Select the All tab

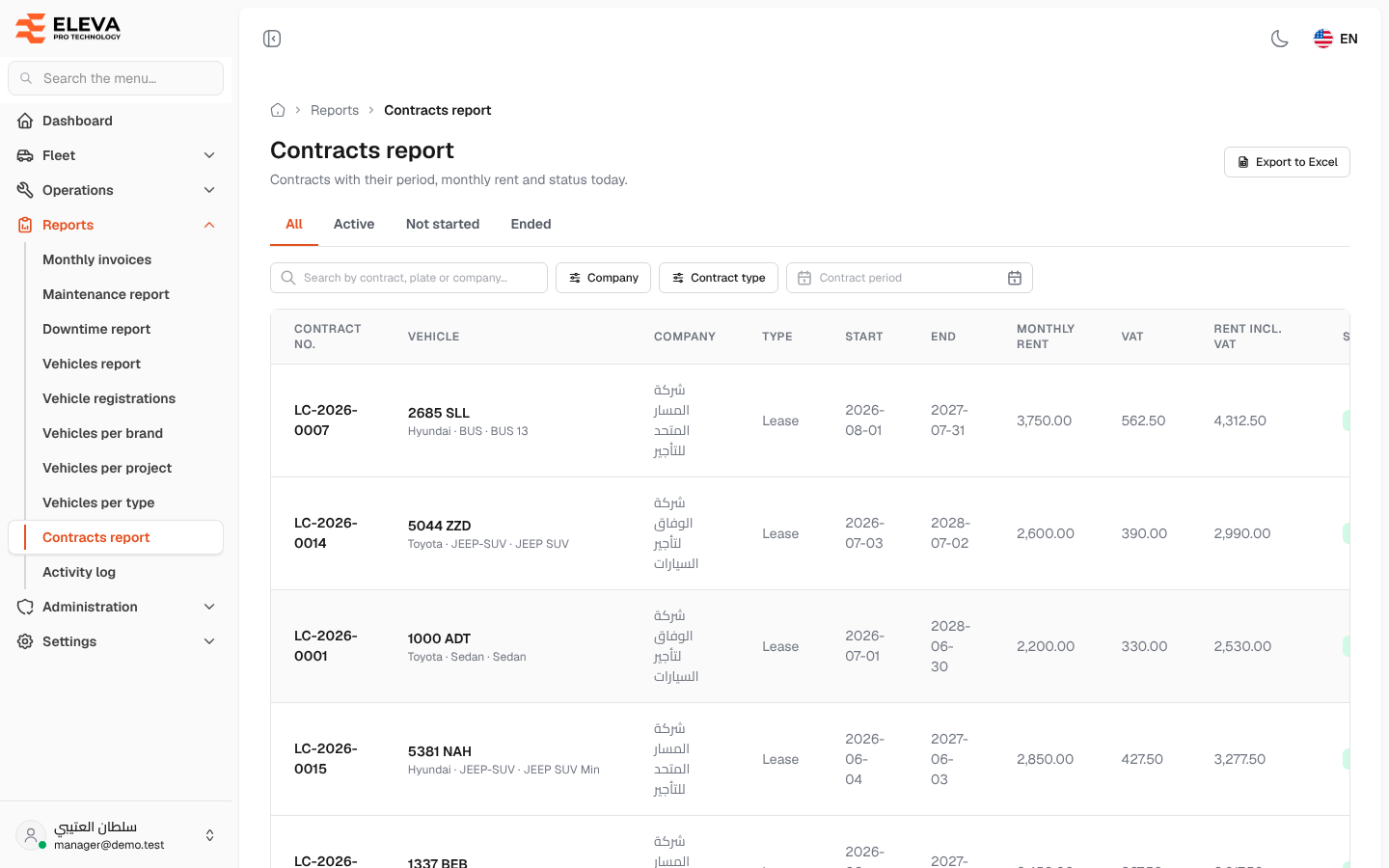[x=294, y=224]
